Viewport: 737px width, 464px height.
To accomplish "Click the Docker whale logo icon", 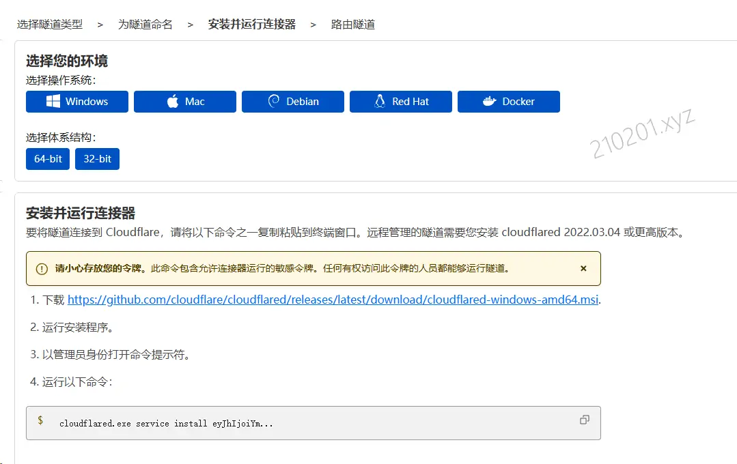I will 490,102.
